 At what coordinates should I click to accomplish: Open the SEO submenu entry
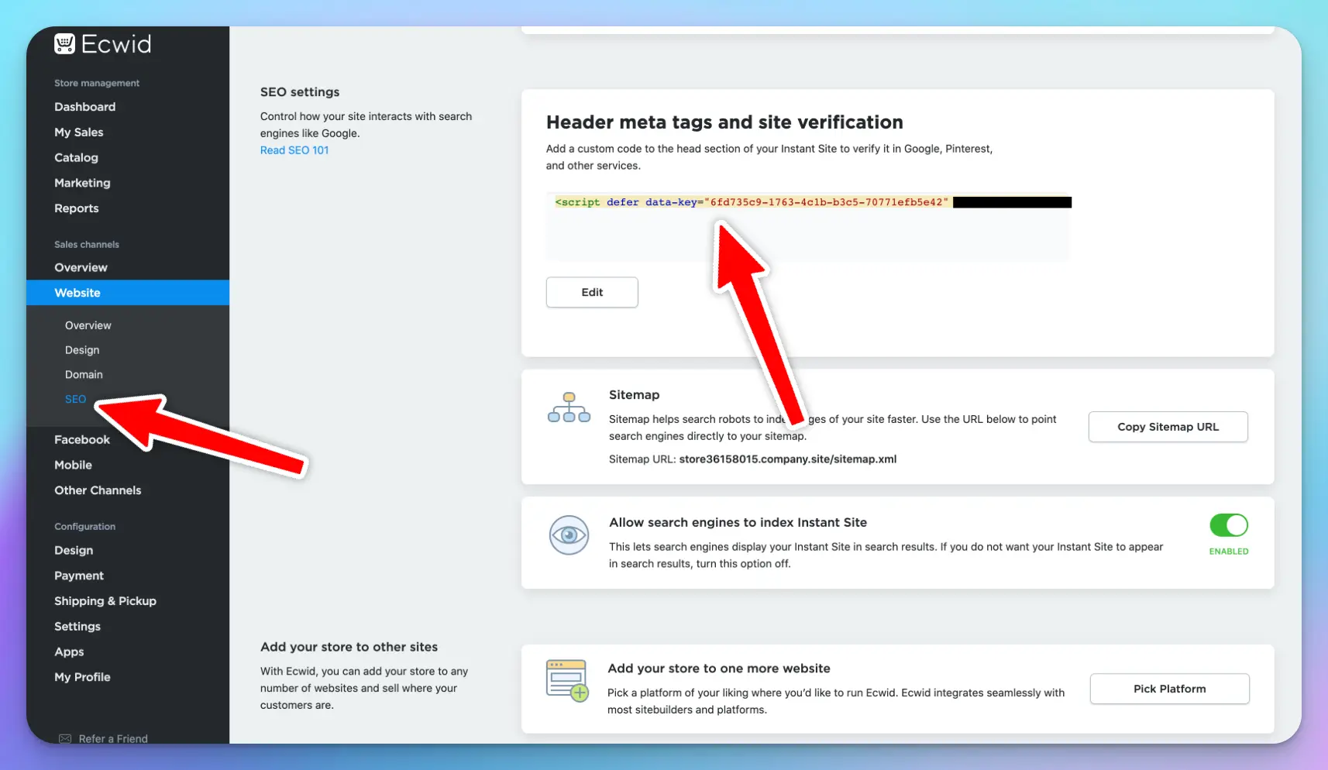pyautogui.click(x=75, y=399)
